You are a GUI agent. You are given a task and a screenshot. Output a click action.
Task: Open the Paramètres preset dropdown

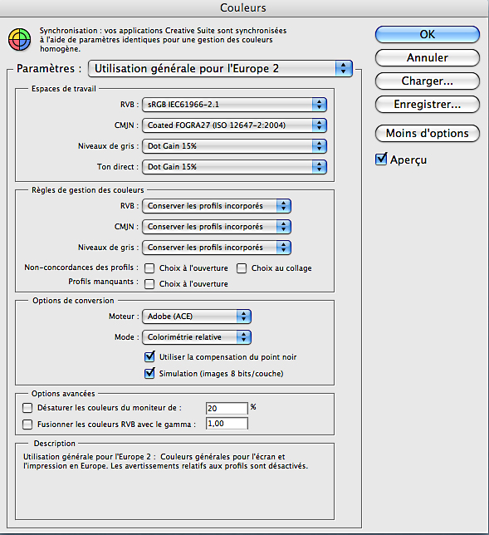[x=220, y=69]
